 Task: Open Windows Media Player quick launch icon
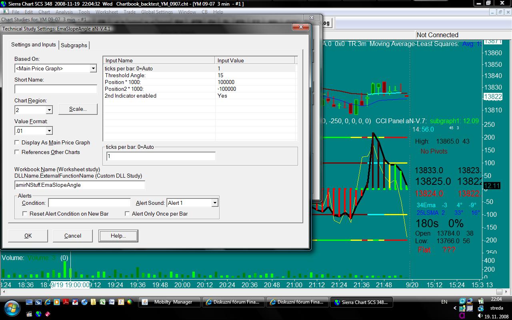coord(56,302)
